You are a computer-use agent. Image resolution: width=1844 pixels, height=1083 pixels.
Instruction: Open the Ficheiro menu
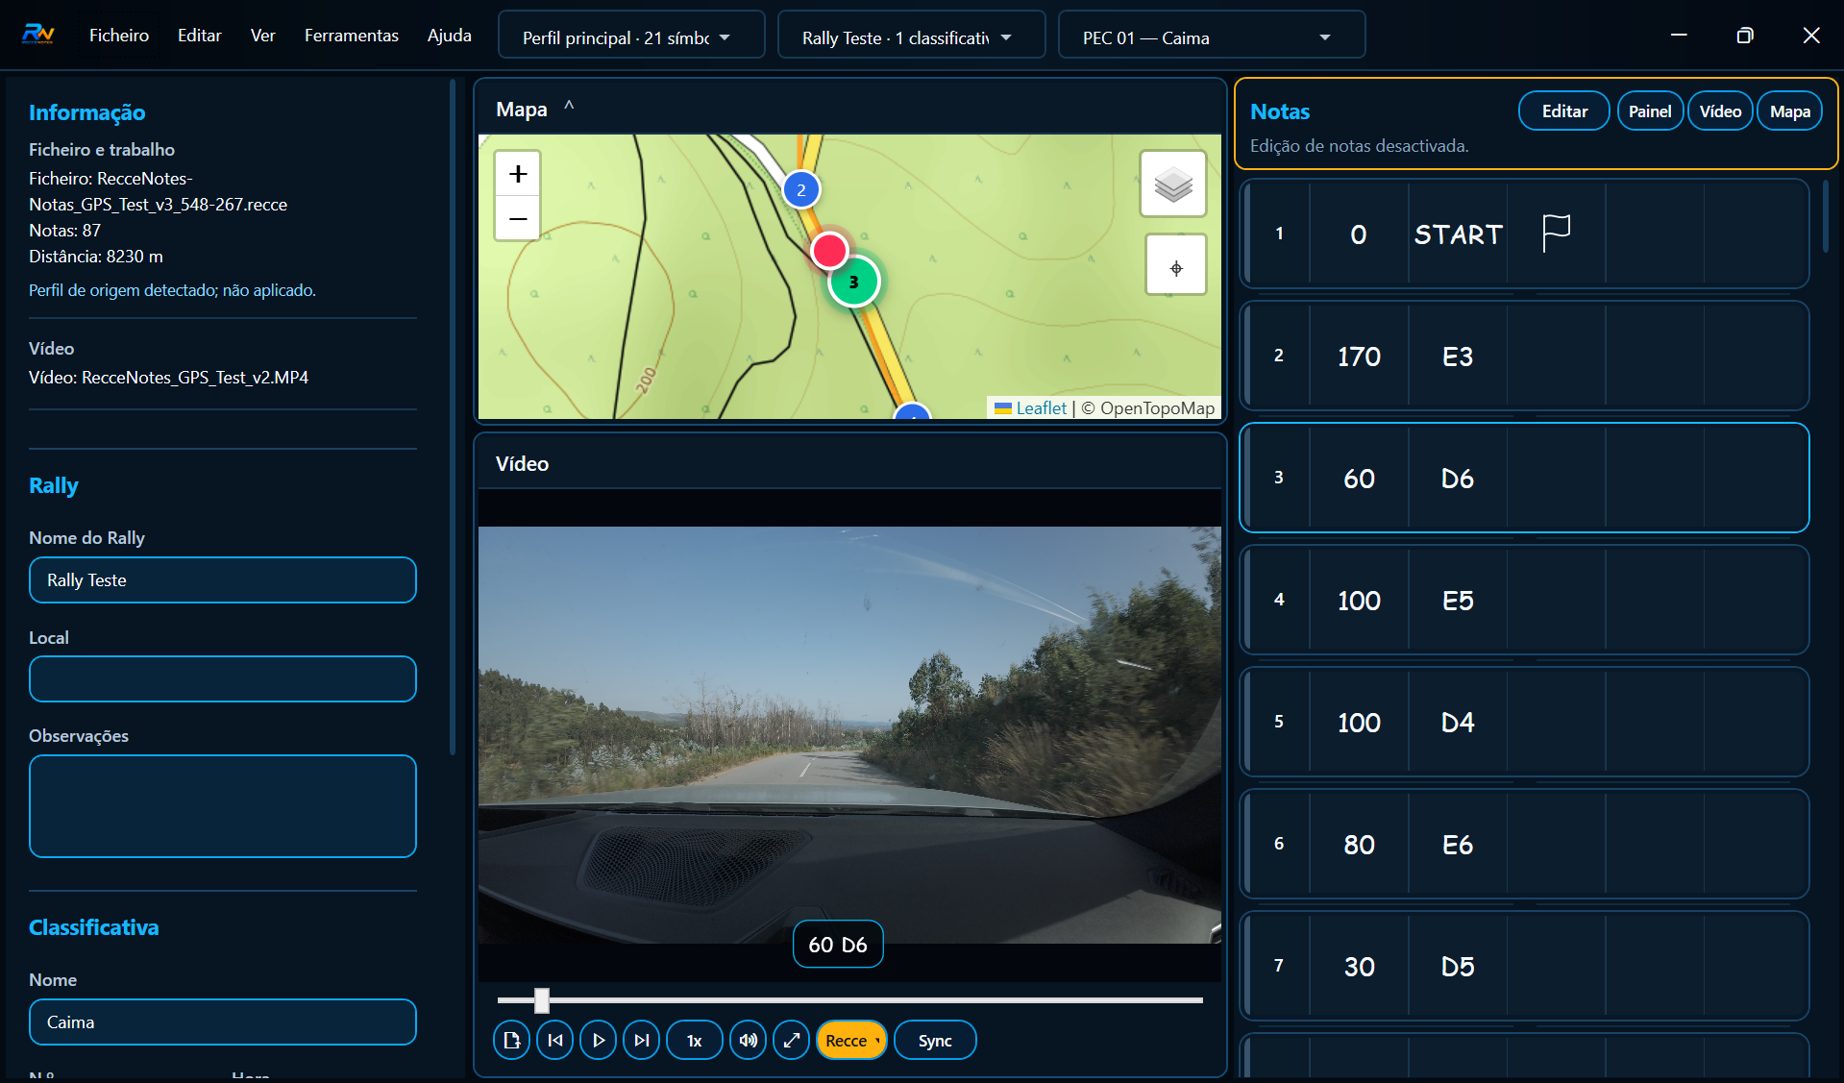[x=119, y=36]
